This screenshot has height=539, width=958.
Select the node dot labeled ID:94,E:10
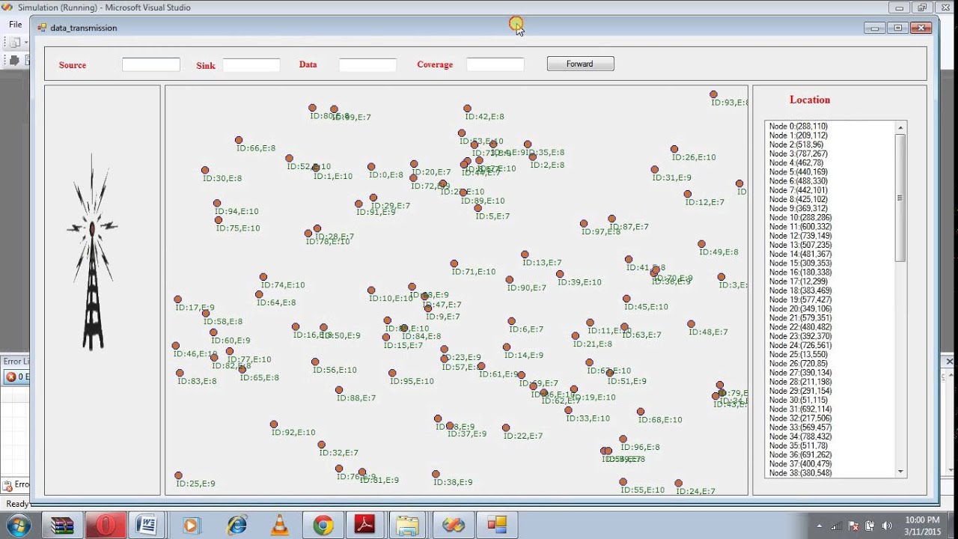pyautogui.click(x=217, y=204)
